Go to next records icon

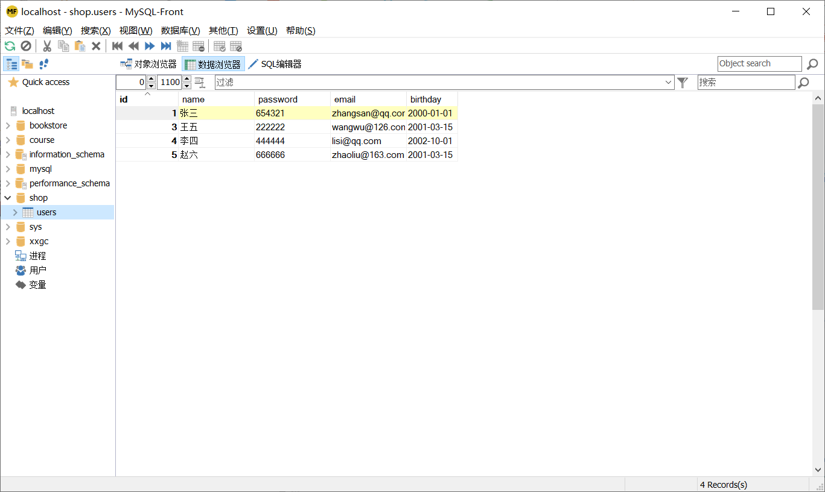[150, 46]
